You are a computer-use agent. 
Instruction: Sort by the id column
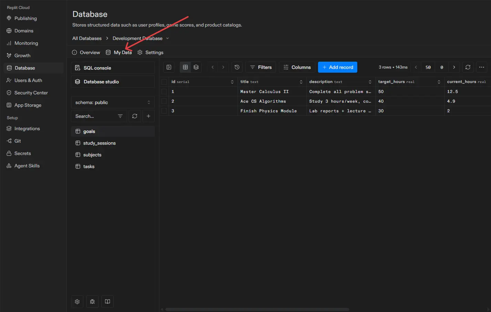tap(232, 82)
